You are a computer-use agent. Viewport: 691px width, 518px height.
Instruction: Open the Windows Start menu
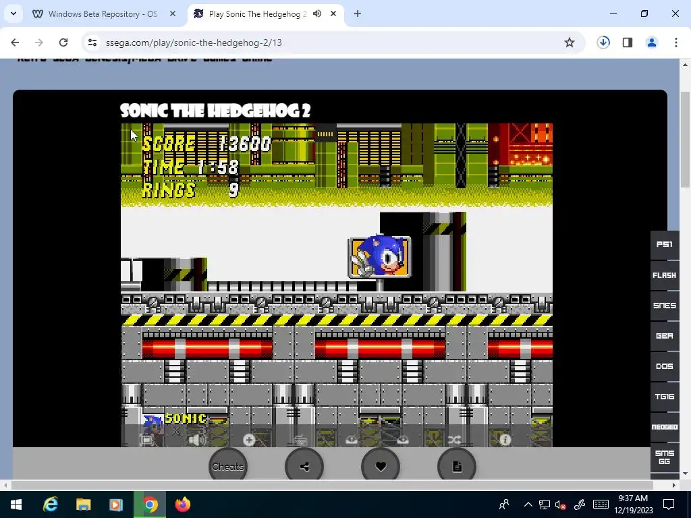click(16, 505)
